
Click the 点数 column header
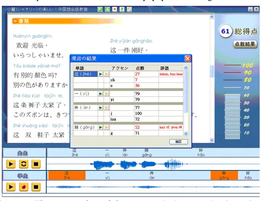[x=146, y=68]
